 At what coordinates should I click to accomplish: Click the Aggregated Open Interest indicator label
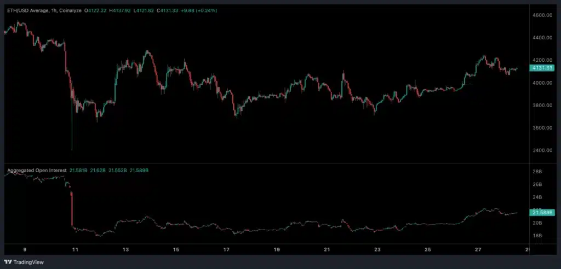36,171
